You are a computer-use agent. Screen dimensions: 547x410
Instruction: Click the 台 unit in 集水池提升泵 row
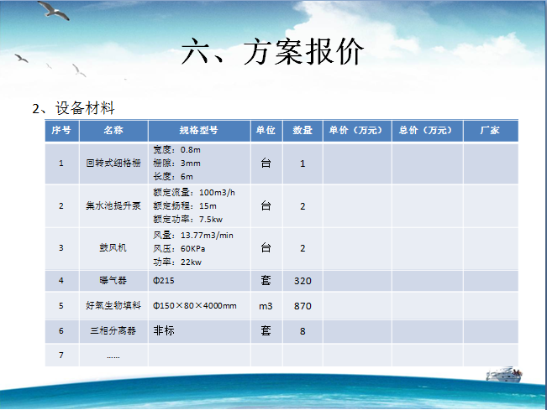(x=266, y=206)
